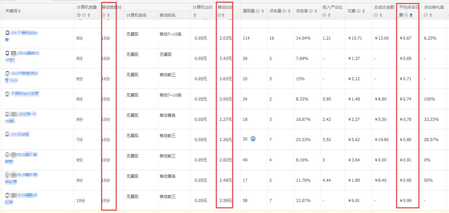This screenshot has height=213, width=449.
Task: Click the 计算机排名 column header
Action: (136, 15)
